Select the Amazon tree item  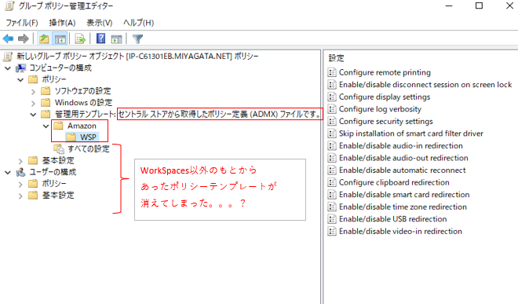point(82,126)
